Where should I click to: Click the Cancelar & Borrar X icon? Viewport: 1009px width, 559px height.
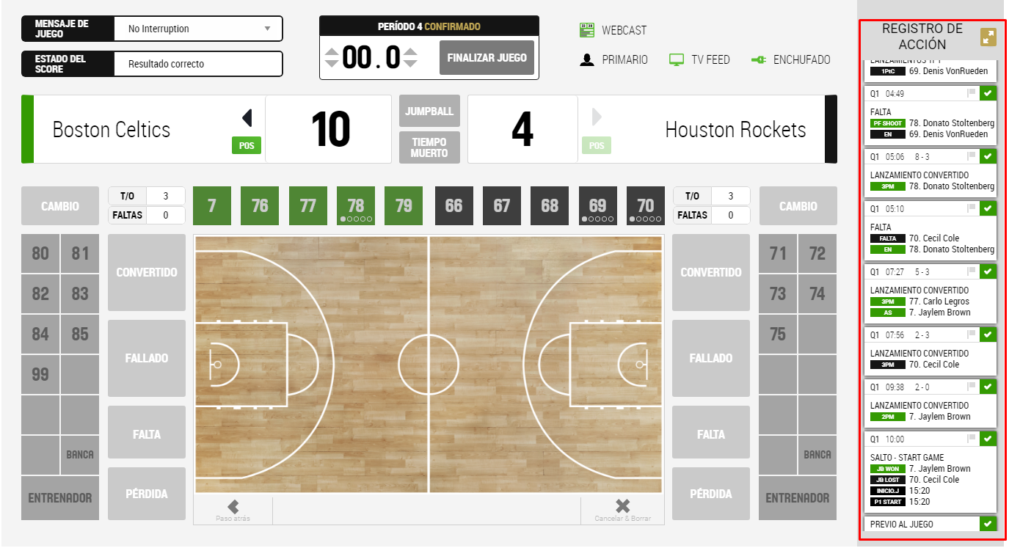click(x=622, y=506)
